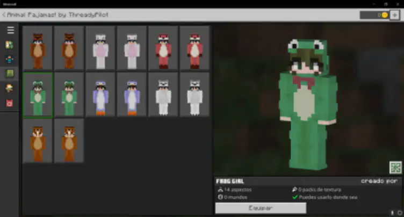Click the FROG GIRL skin name
The width and height of the screenshot is (404, 217).
(230, 181)
